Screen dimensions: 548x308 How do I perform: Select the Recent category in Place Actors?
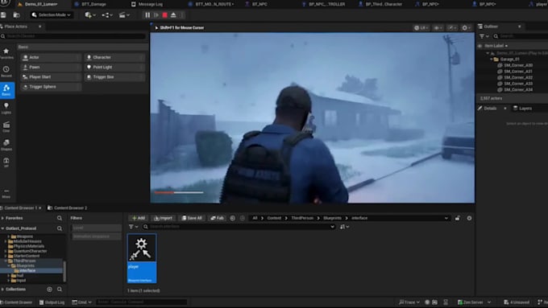tap(6, 72)
